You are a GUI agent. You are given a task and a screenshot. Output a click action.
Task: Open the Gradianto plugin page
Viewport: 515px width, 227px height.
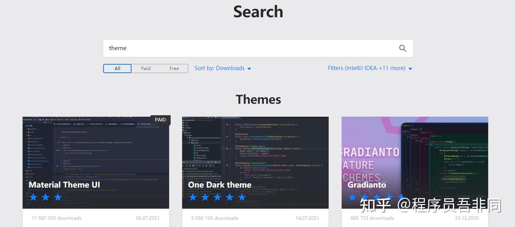pos(367,185)
